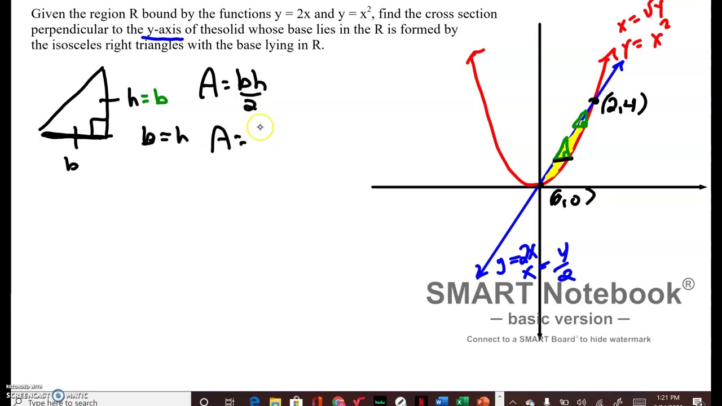The height and width of the screenshot is (406, 722).
Task: Open the red checkmark app beside Chrome
Action: click(x=359, y=401)
